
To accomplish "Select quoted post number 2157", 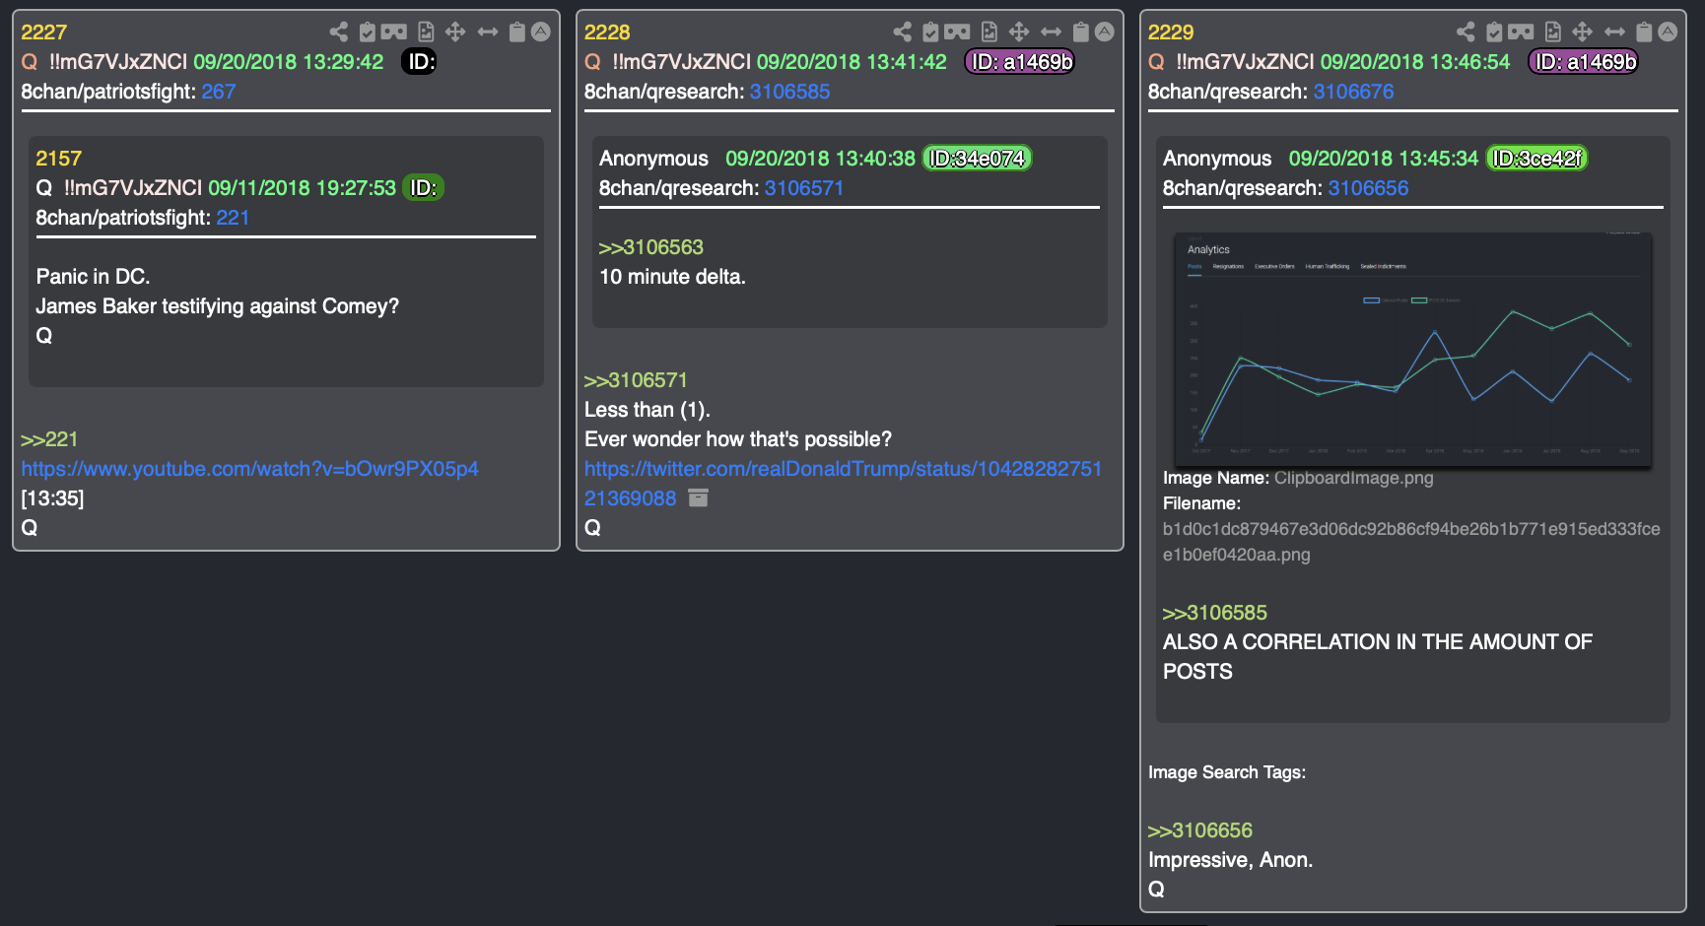I will point(59,159).
